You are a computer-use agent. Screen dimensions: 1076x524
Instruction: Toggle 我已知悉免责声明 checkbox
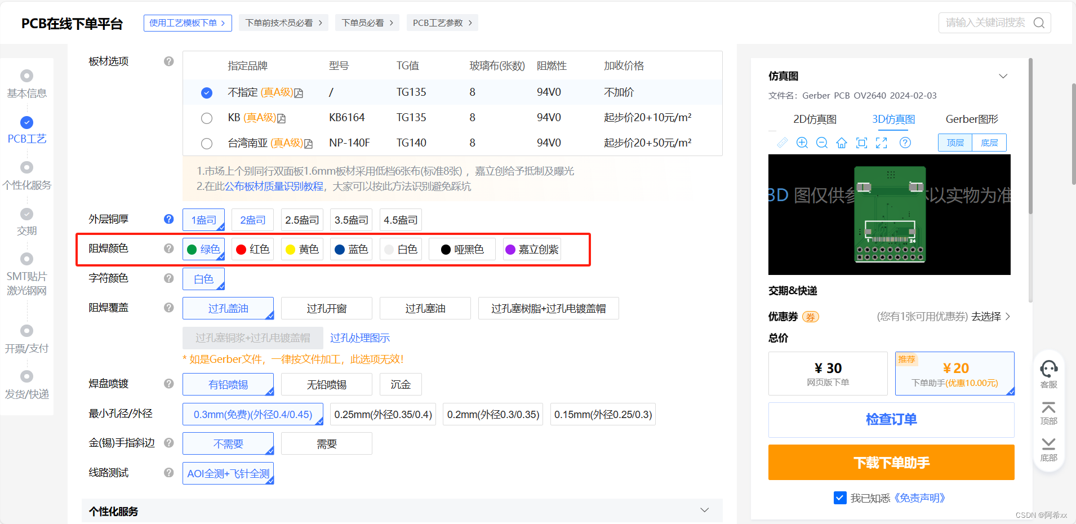pyautogui.click(x=840, y=498)
